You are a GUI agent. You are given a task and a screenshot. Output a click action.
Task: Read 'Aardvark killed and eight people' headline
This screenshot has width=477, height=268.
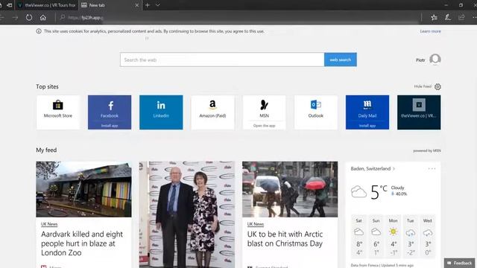[82, 243]
